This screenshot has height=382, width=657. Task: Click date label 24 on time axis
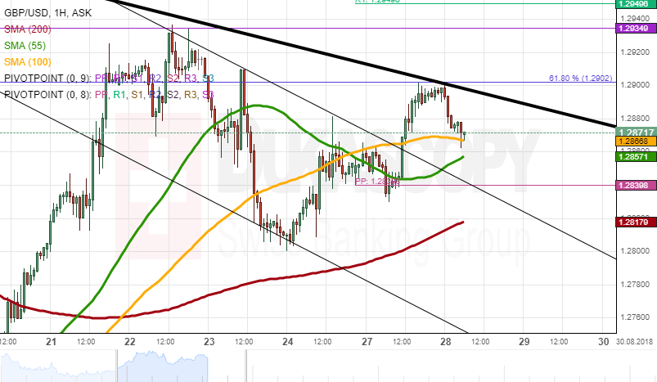[287, 342]
